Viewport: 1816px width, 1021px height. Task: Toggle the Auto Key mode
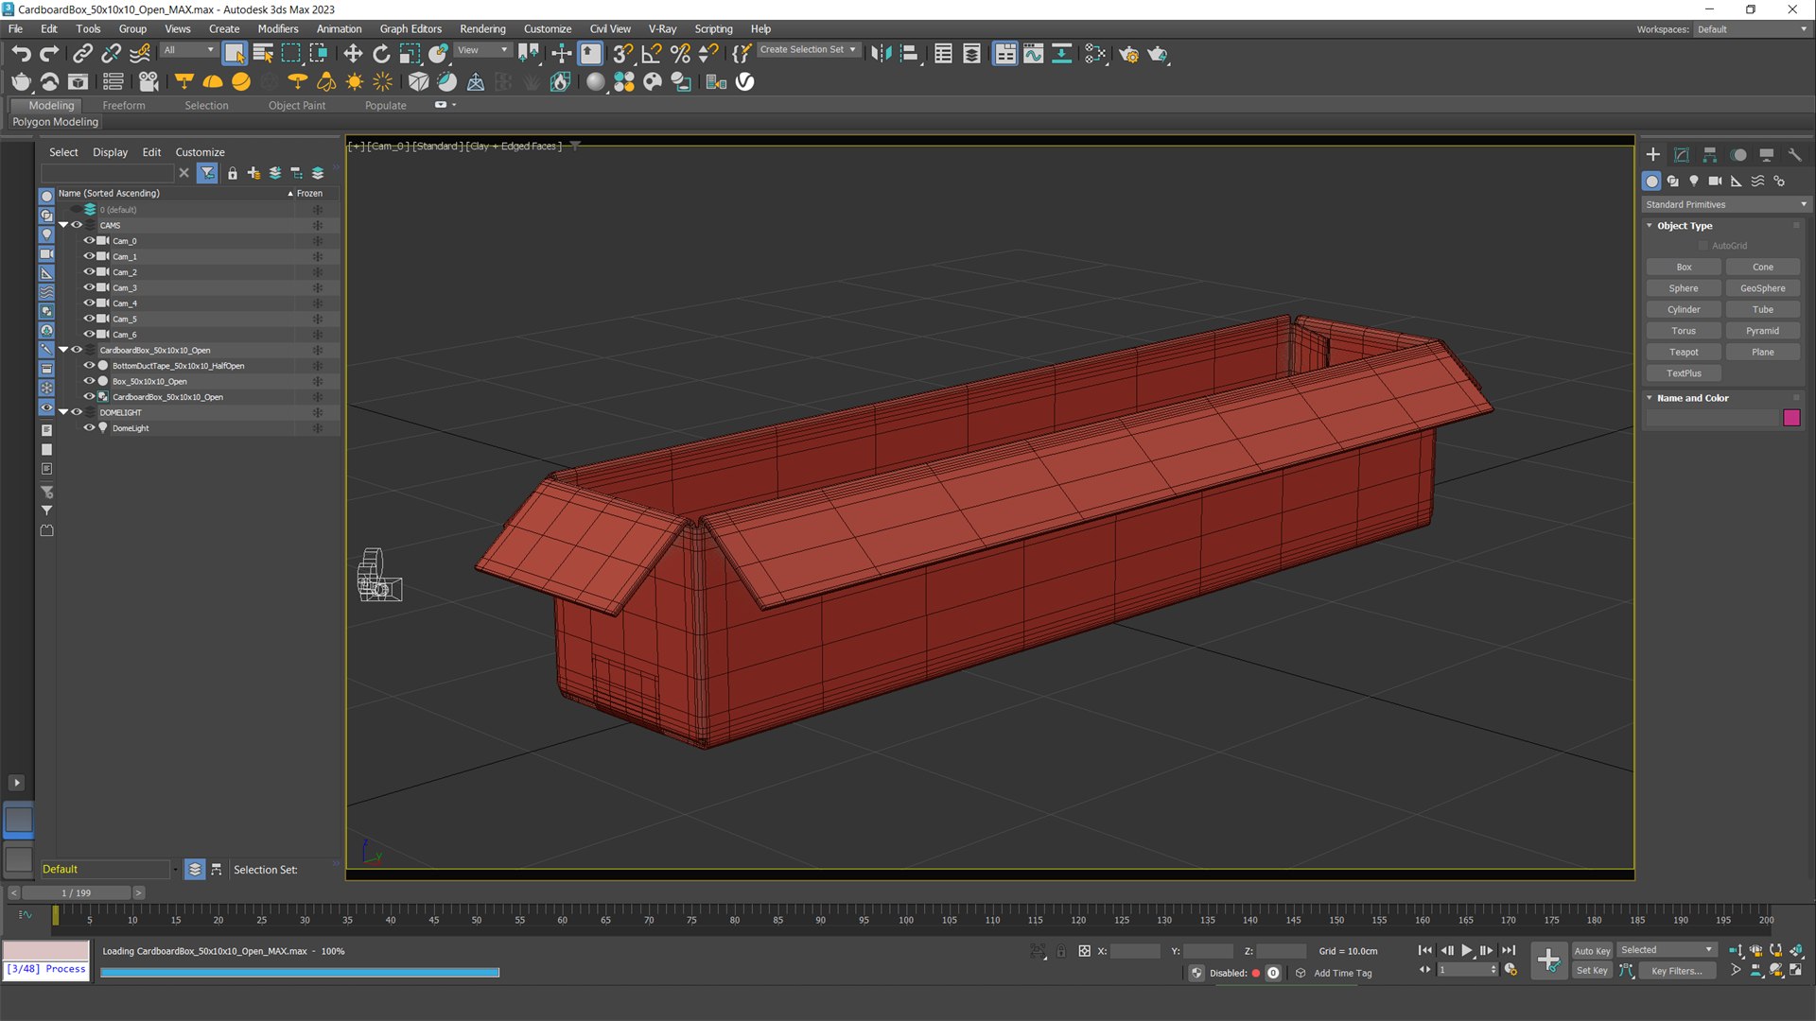point(1592,951)
